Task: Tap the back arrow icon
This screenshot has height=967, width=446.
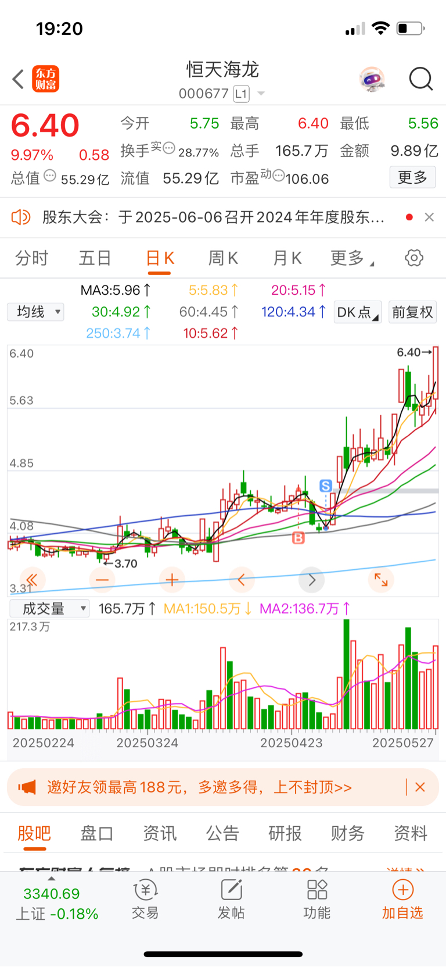Action: coord(19,79)
